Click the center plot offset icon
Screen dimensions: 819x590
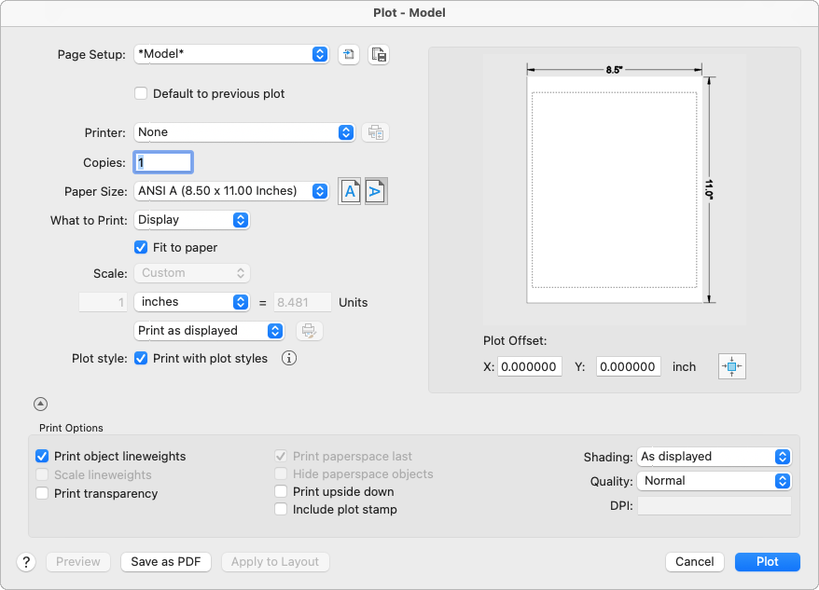tap(732, 367)
